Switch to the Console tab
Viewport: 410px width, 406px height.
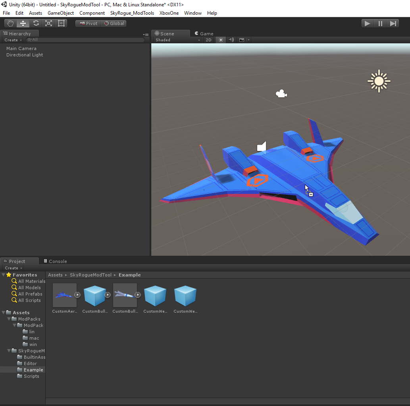click(55, 261)
